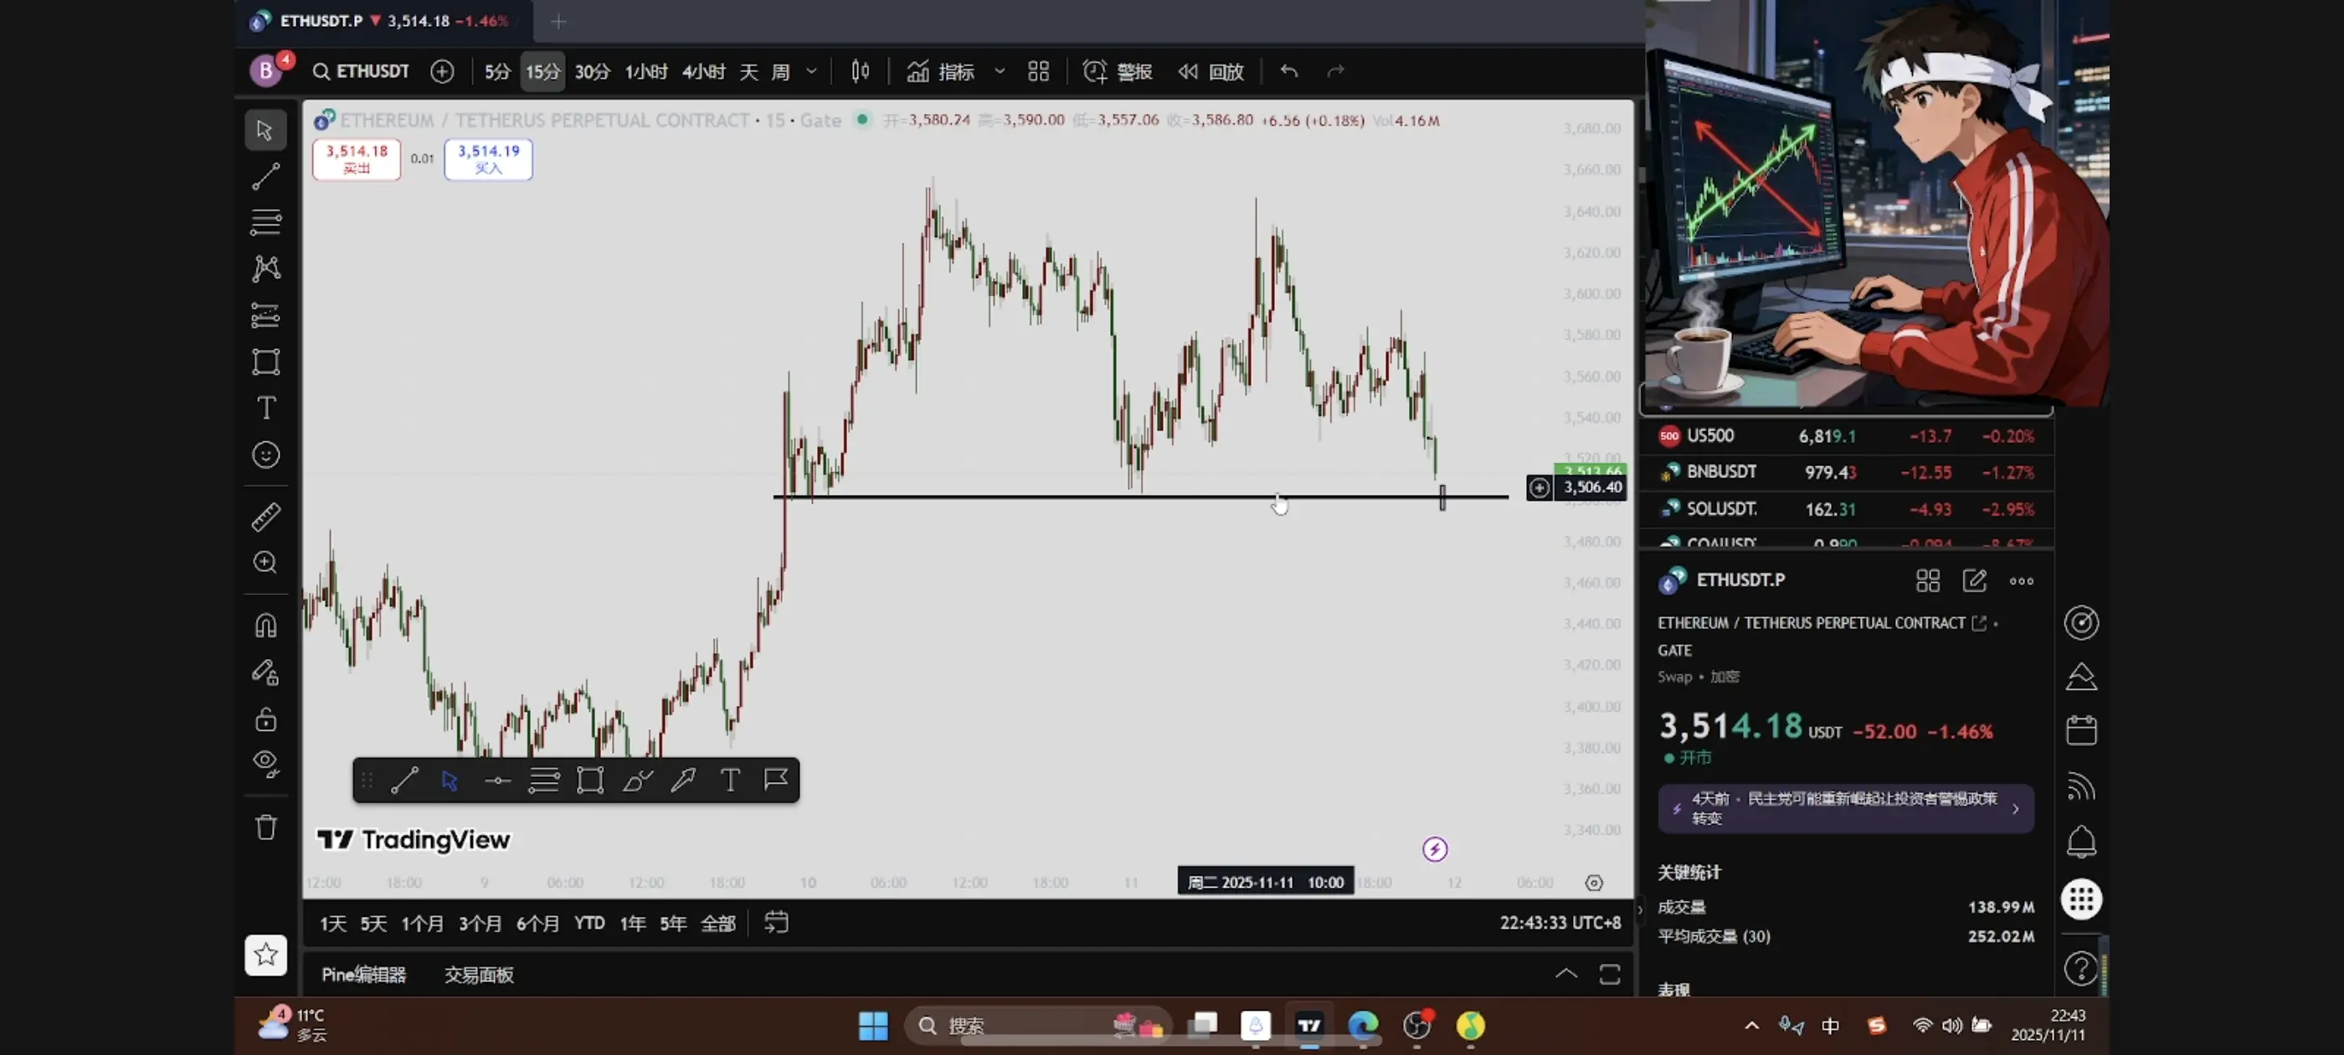This screenshot has height=1055, width=2344.
Task: Open the emoji icons tool
Action: [265, 455]
